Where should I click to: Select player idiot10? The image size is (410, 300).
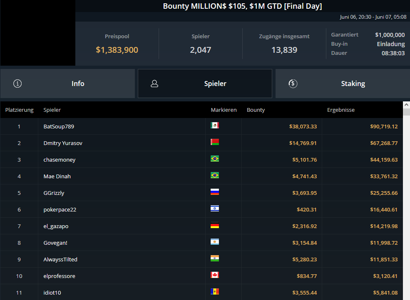pyautogui.click(x=52, y=293)
